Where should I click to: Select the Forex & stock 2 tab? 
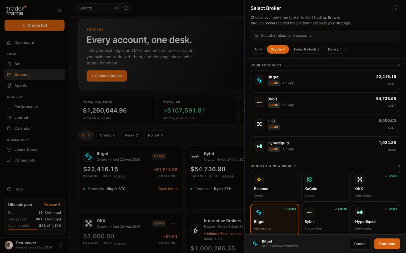pyautogui.click(x=306, y=49)
